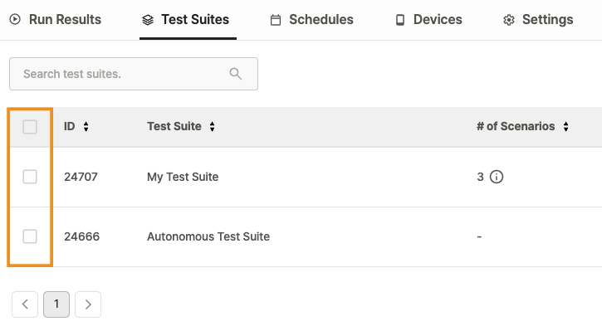Check the box for Autonomous Test Suite
This screenshot has height=331, width=602.
click(30, 236)
